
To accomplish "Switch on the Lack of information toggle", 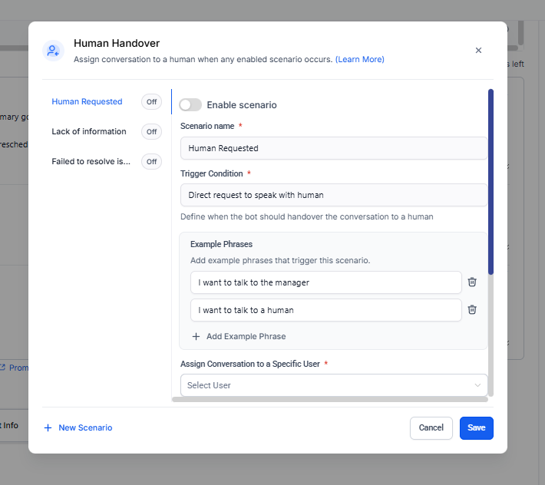I will [x=151, y=132].
